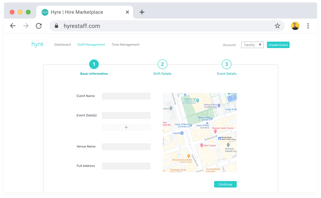Add another event date with plus box
The width and height of the screenshot is (321, 198).
[126, 127]
